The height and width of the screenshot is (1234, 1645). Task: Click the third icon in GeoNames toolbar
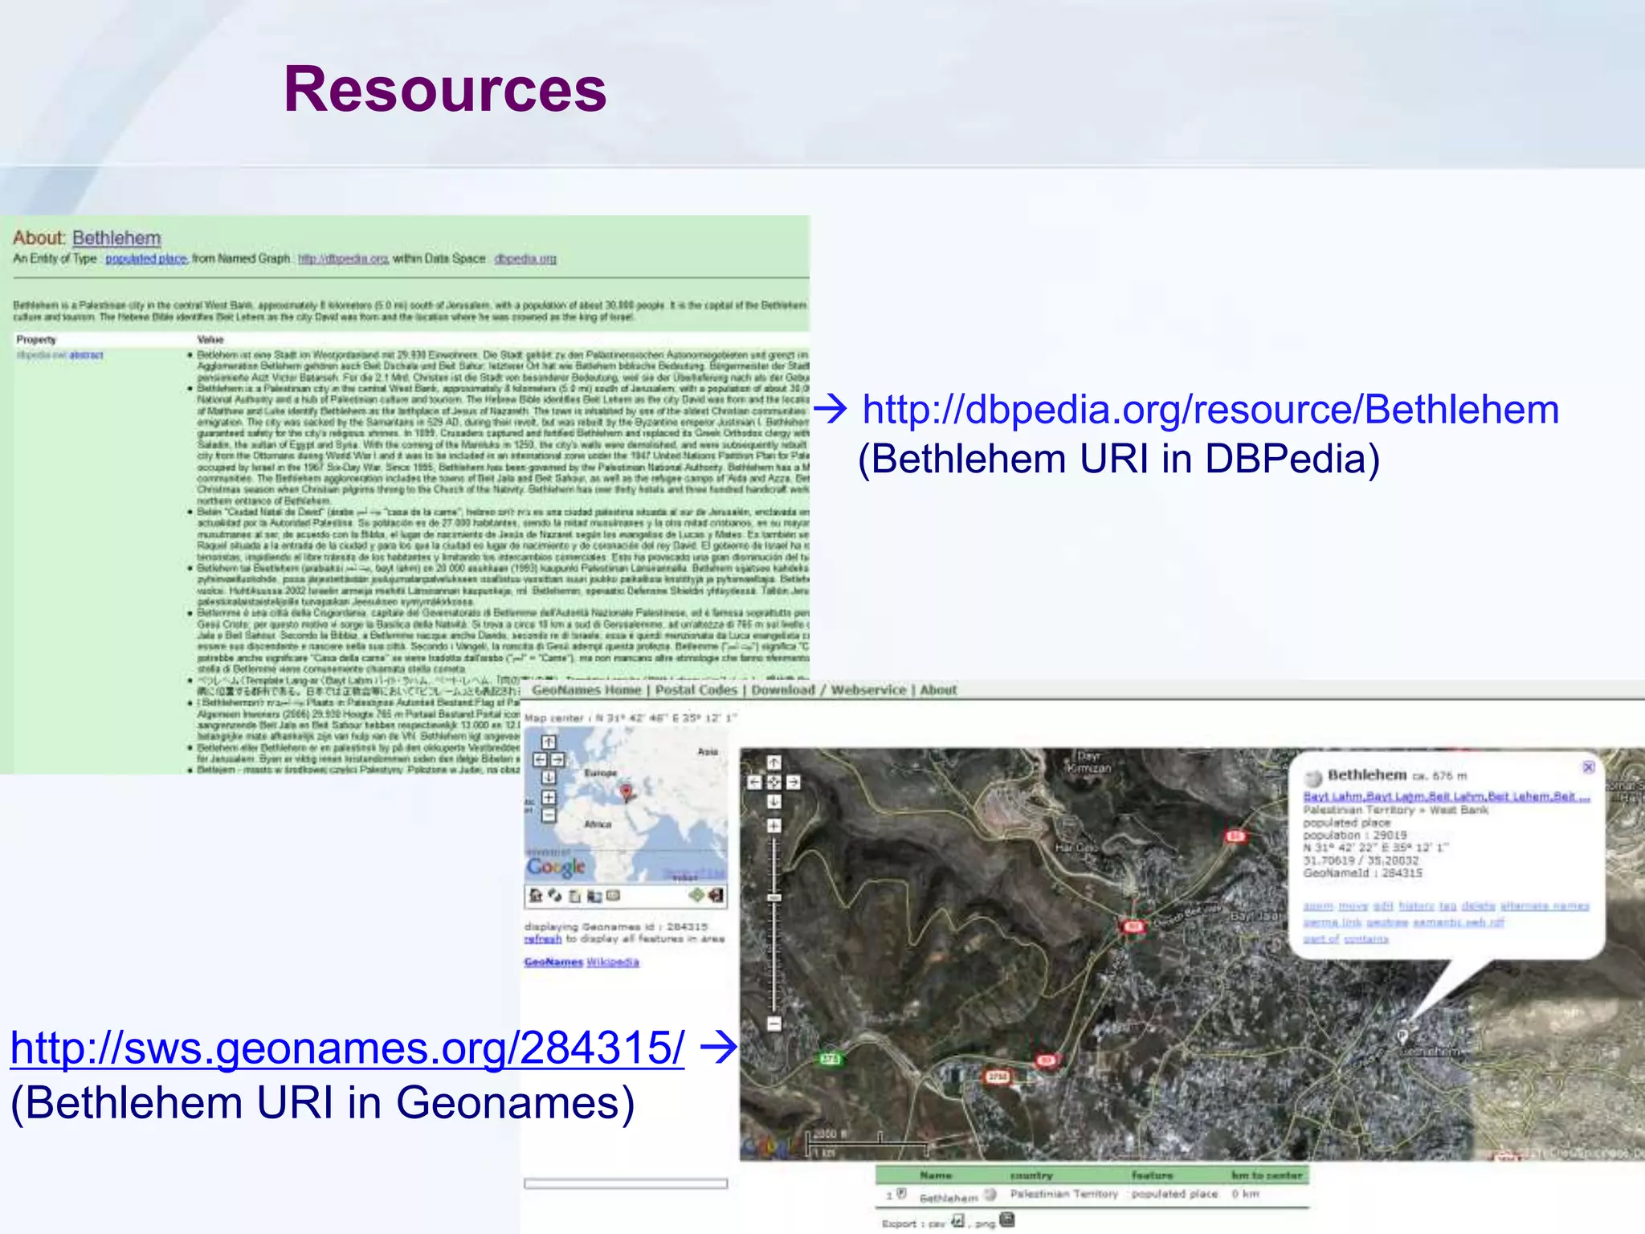click(574, 896)
